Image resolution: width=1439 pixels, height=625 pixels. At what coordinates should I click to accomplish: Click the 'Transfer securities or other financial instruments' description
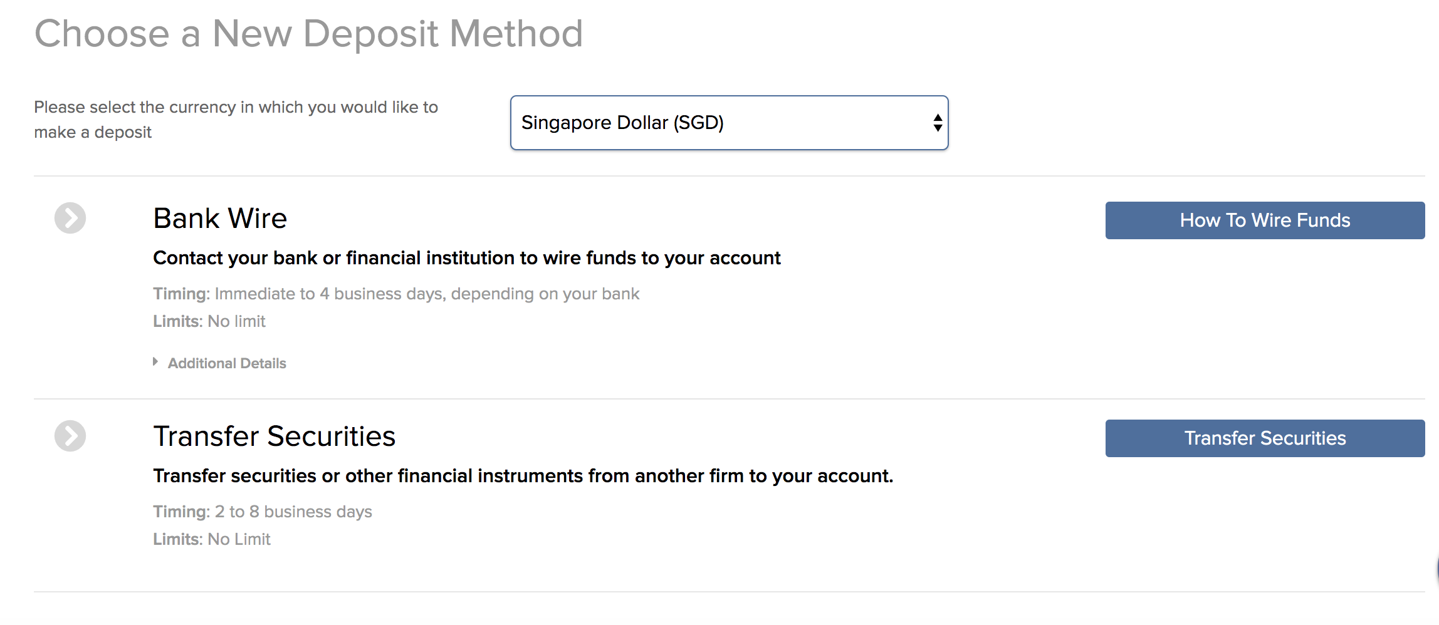[x=523, y=476]
